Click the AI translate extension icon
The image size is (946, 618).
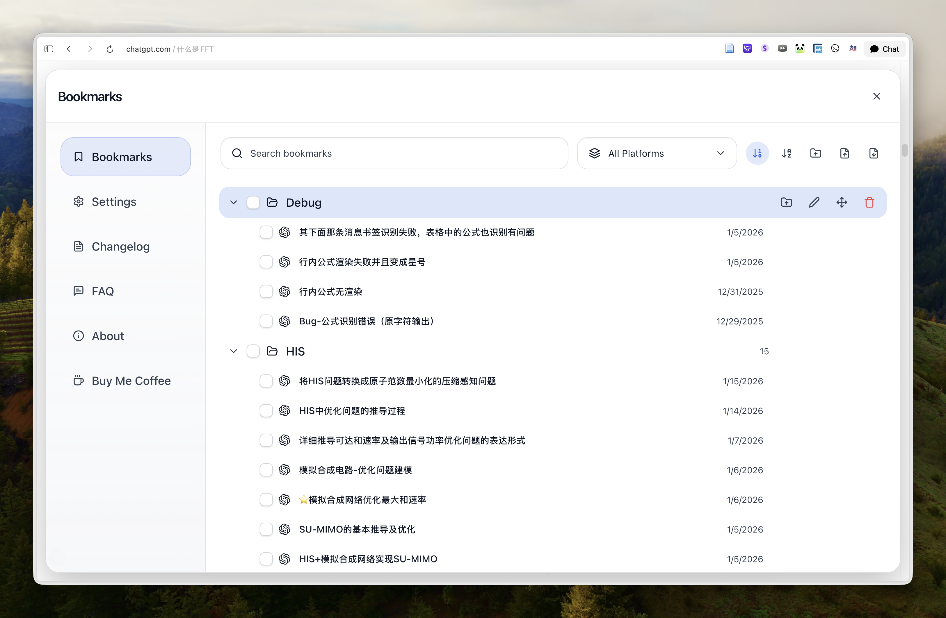853,49
